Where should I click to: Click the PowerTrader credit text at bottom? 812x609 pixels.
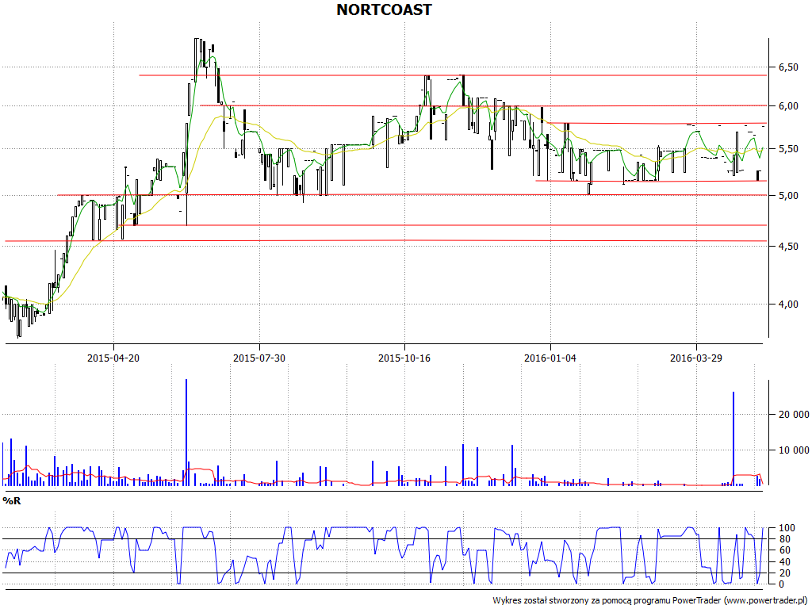[x=650, y=601]
